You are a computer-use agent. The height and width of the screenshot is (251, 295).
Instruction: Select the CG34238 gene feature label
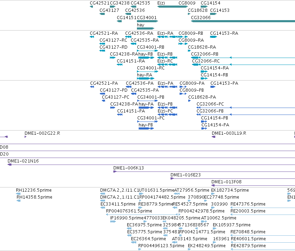[120, 3]
